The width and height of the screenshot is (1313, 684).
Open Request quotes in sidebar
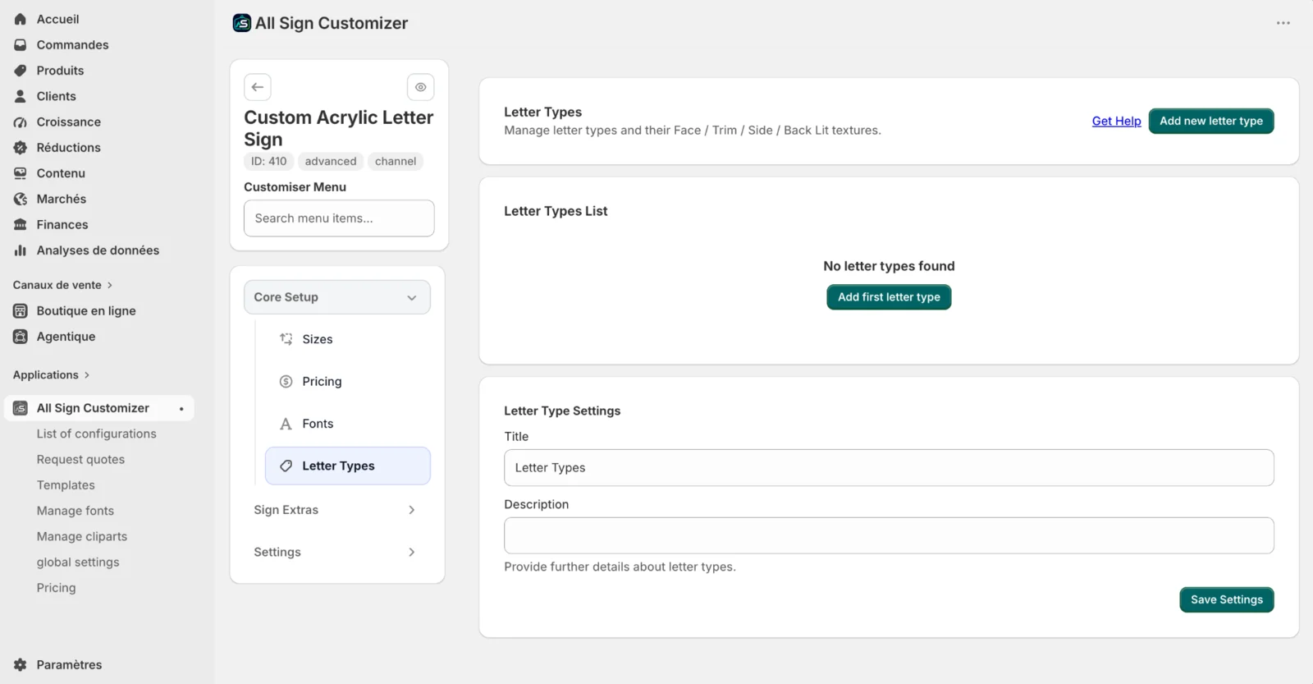[80, 460]
